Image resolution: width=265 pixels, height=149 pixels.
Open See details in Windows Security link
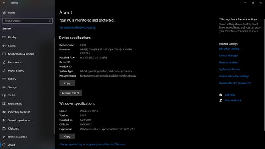tap(77, 28)
